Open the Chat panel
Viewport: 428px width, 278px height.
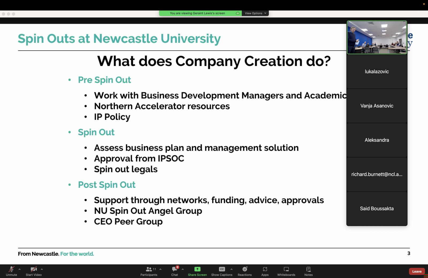coord(175,271)
